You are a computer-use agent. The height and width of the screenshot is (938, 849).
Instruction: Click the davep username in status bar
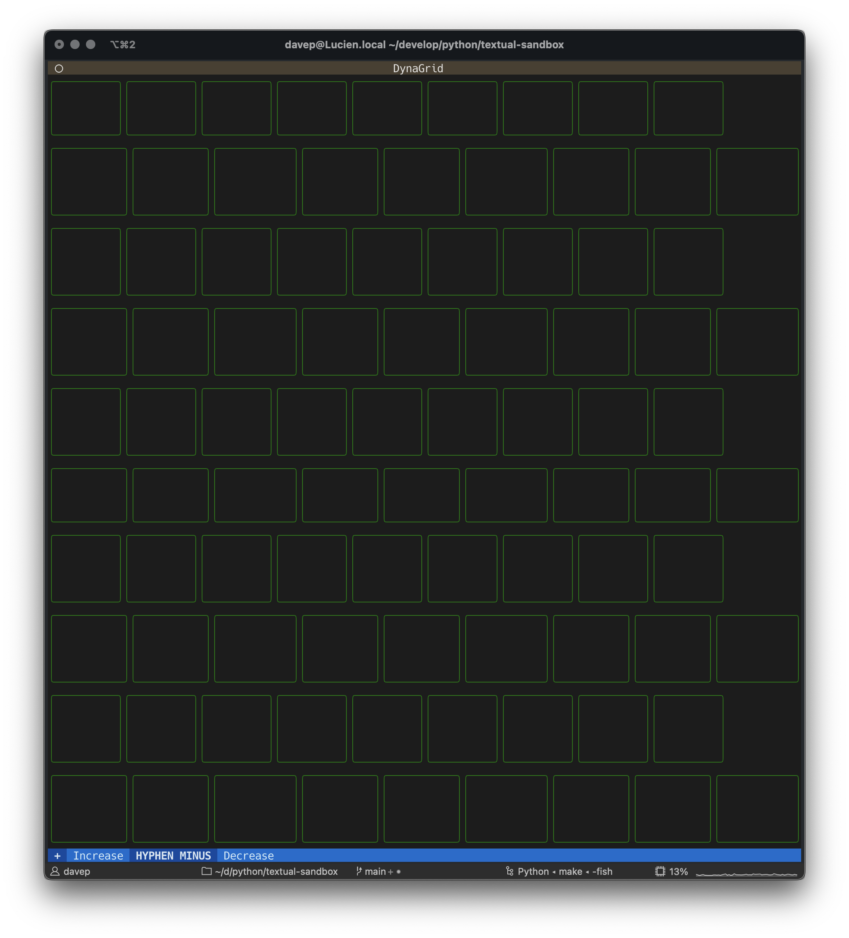[77, 871]
